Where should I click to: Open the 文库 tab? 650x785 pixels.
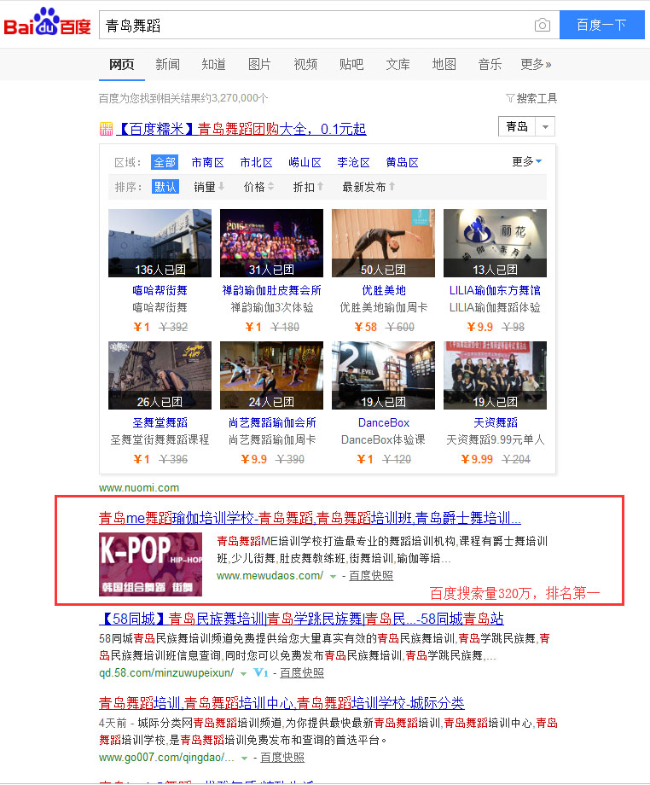pos(398,64)
